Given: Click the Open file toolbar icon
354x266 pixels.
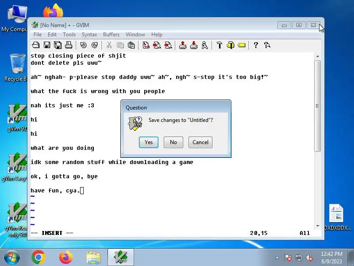Looking at the screenshot, I should (x=36, y=45).
